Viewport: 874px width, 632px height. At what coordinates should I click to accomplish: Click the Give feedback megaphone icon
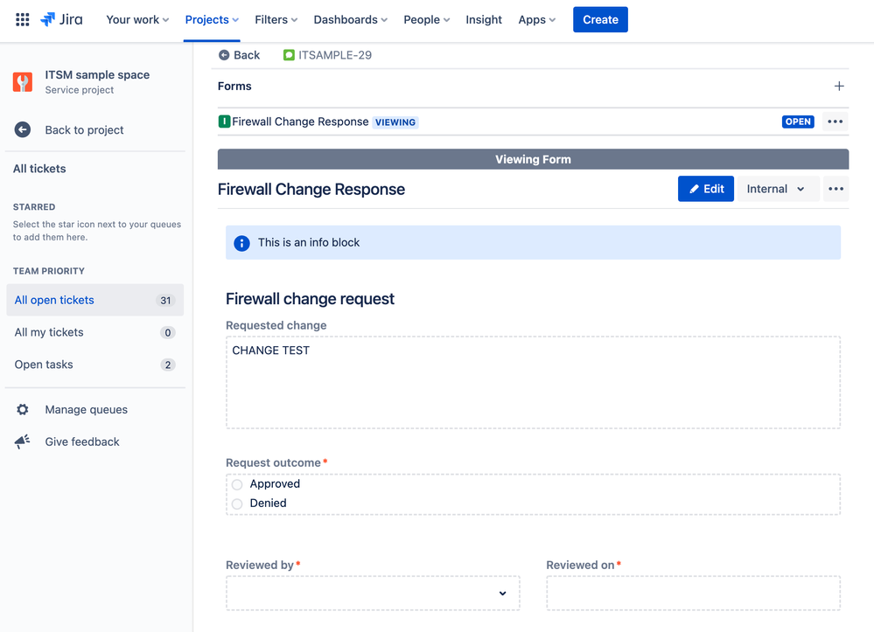(22, 441)
